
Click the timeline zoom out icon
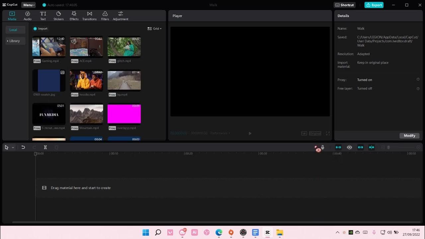click(383, 147)
